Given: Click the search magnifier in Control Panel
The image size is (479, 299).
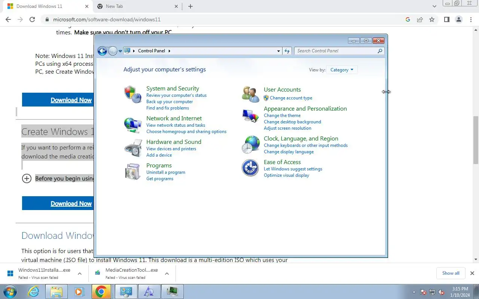Looking at the screenshot, I should (380, 51).
